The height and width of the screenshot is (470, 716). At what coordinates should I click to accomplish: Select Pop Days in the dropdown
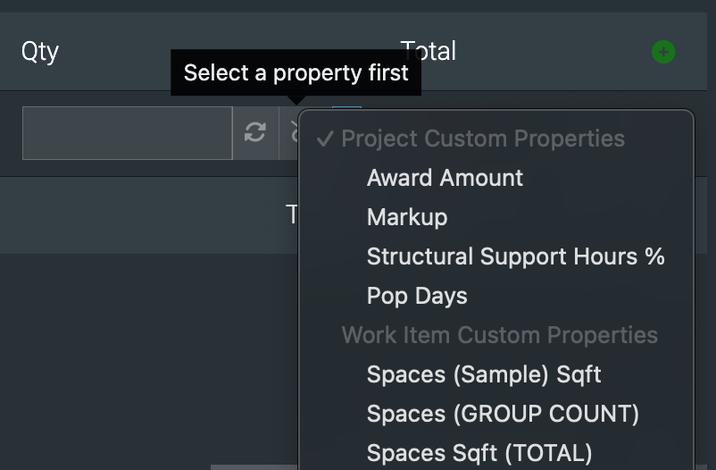417,296
